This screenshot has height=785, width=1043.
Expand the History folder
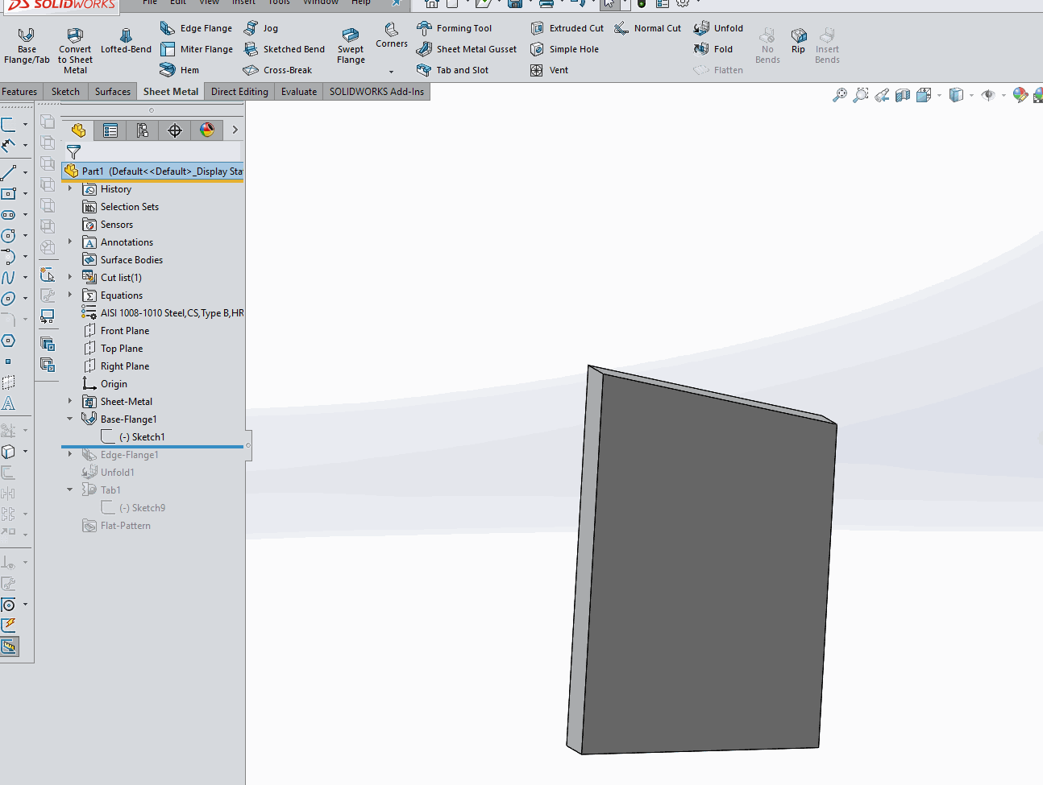[70, 188]
